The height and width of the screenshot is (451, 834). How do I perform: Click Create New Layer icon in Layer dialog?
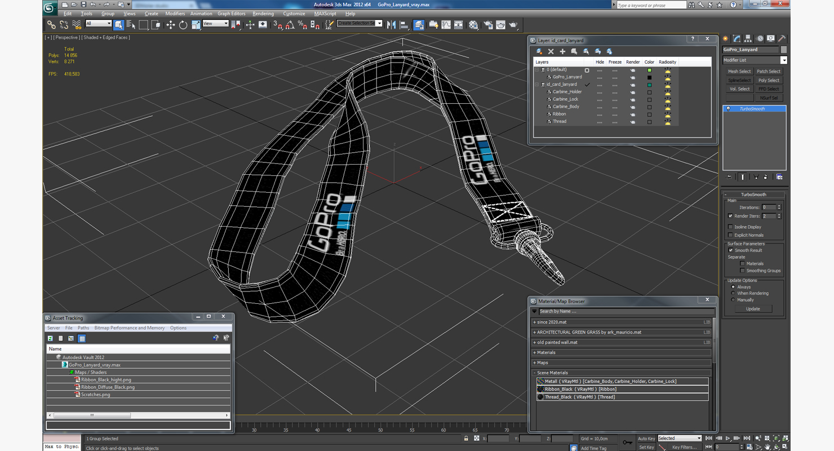click(539, 51)
